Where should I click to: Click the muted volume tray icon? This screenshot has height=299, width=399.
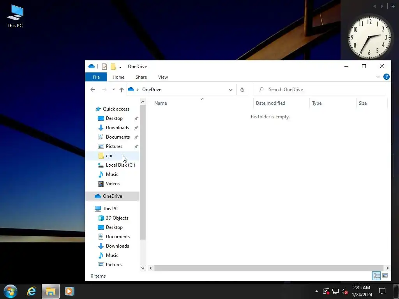click(x=344, y=291)
